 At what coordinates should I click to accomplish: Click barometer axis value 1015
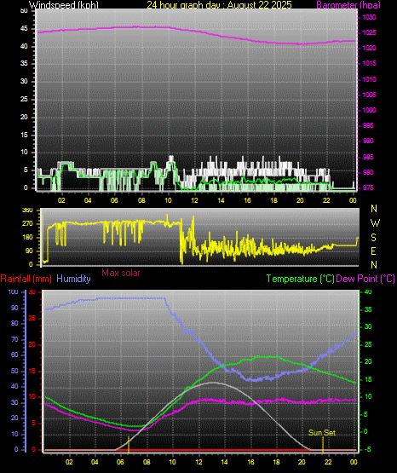(x=369, y=63)
